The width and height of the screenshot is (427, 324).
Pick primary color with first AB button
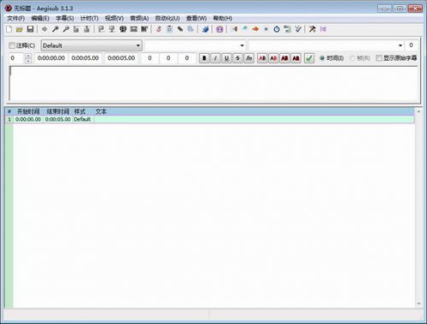click(x=262, y=58)
